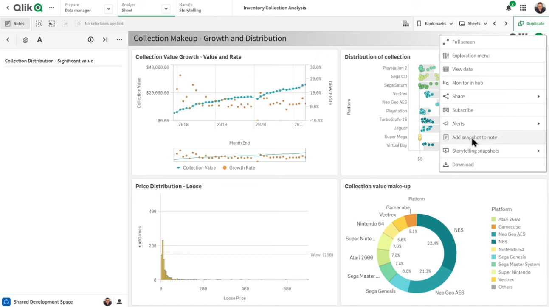
Task: Expand the Storytelling snapshots submenu
Action: coord(538,151)
